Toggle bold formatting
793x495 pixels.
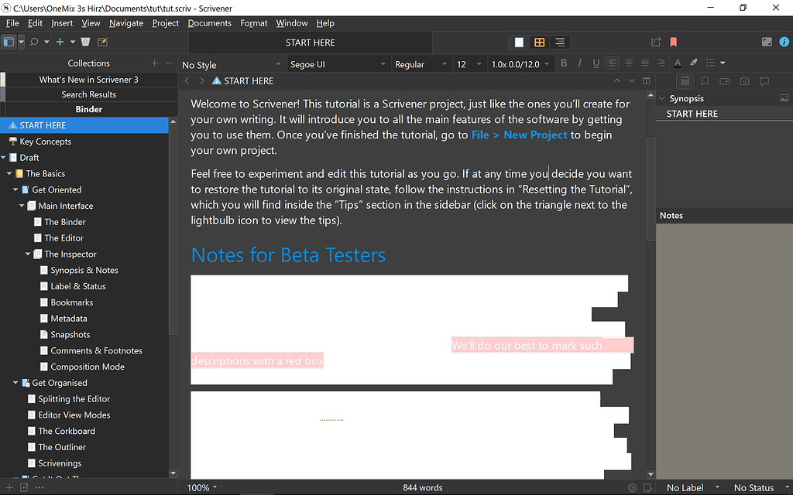coord(563,63)
